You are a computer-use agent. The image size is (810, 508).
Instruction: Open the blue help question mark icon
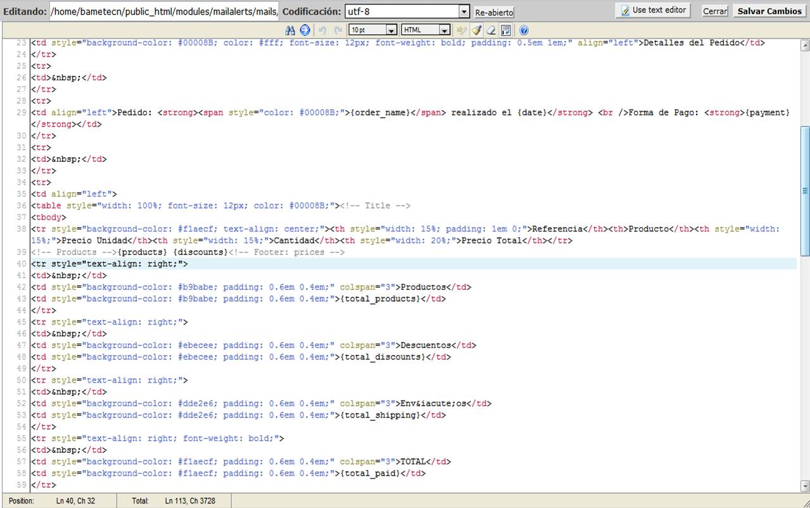tap(524, 30)
